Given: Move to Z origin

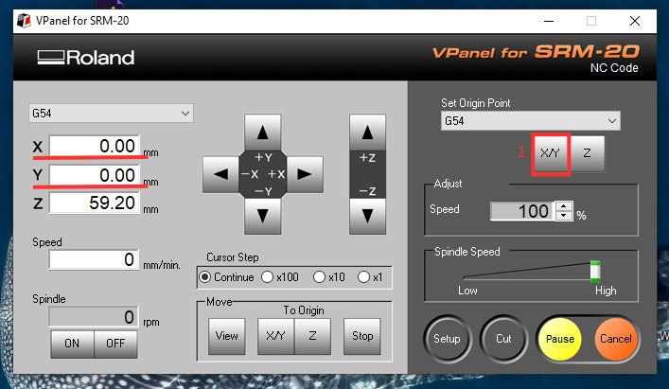Looking at the screenshot, I should click(x=312, y=336).
